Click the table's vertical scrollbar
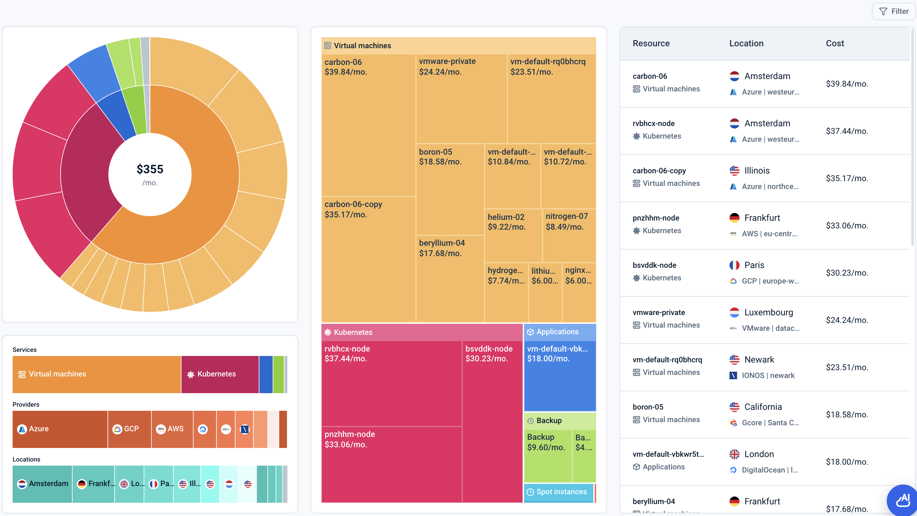Viewport: 917px width, 516px height. [x=912, y=137]
